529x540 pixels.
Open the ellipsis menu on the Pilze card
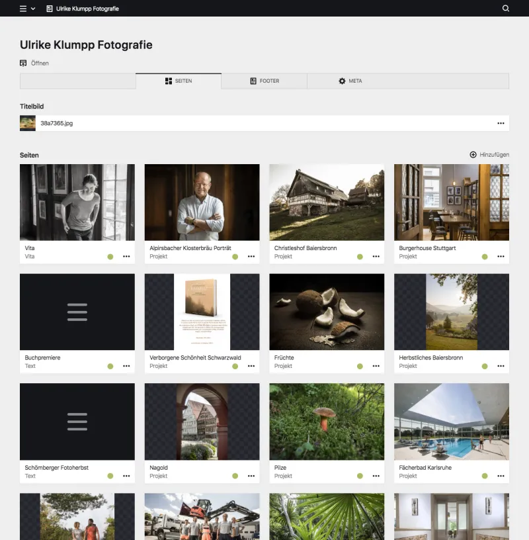[x=376, y=476]
